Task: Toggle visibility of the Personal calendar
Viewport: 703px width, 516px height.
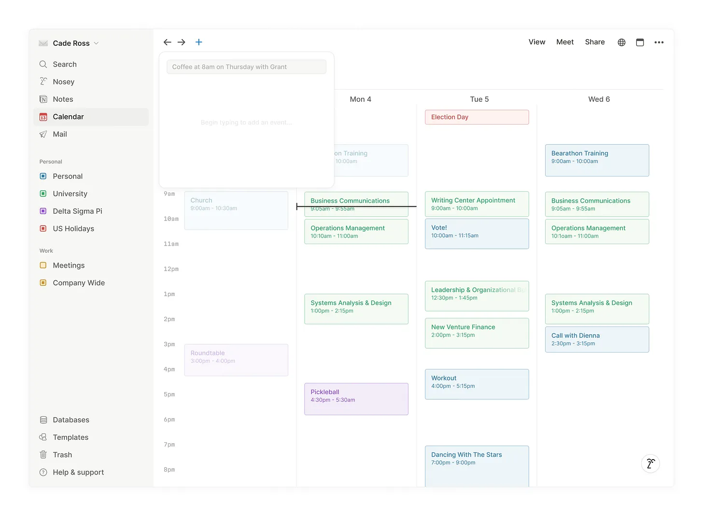Action: (x=43, y=176)
